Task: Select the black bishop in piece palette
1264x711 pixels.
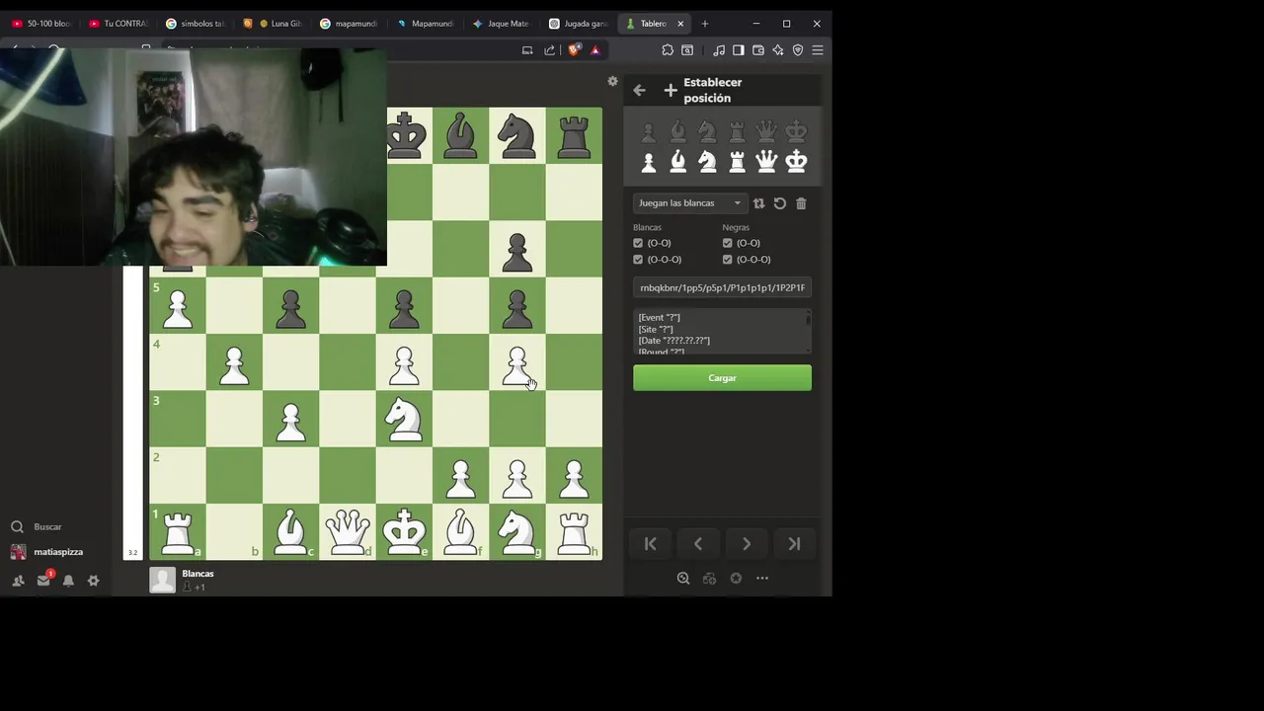Action: tap(677, 131)
